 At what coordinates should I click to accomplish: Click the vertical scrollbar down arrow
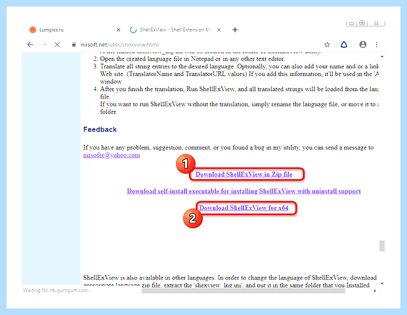click(382, 283)
